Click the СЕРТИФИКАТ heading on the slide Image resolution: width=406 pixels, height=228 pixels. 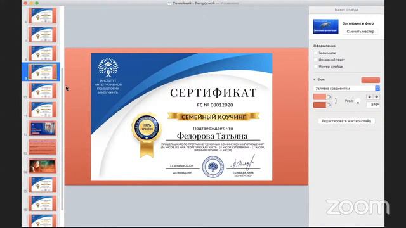click(213, 93)
